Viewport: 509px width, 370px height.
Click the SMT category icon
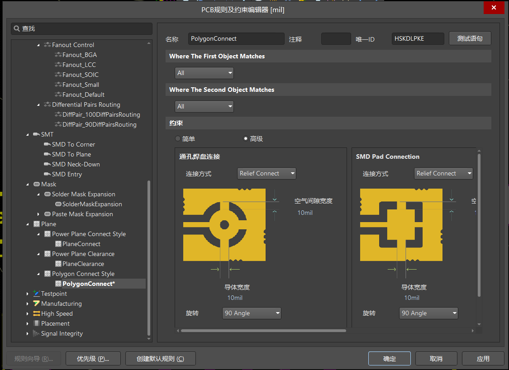click(37, 134)
